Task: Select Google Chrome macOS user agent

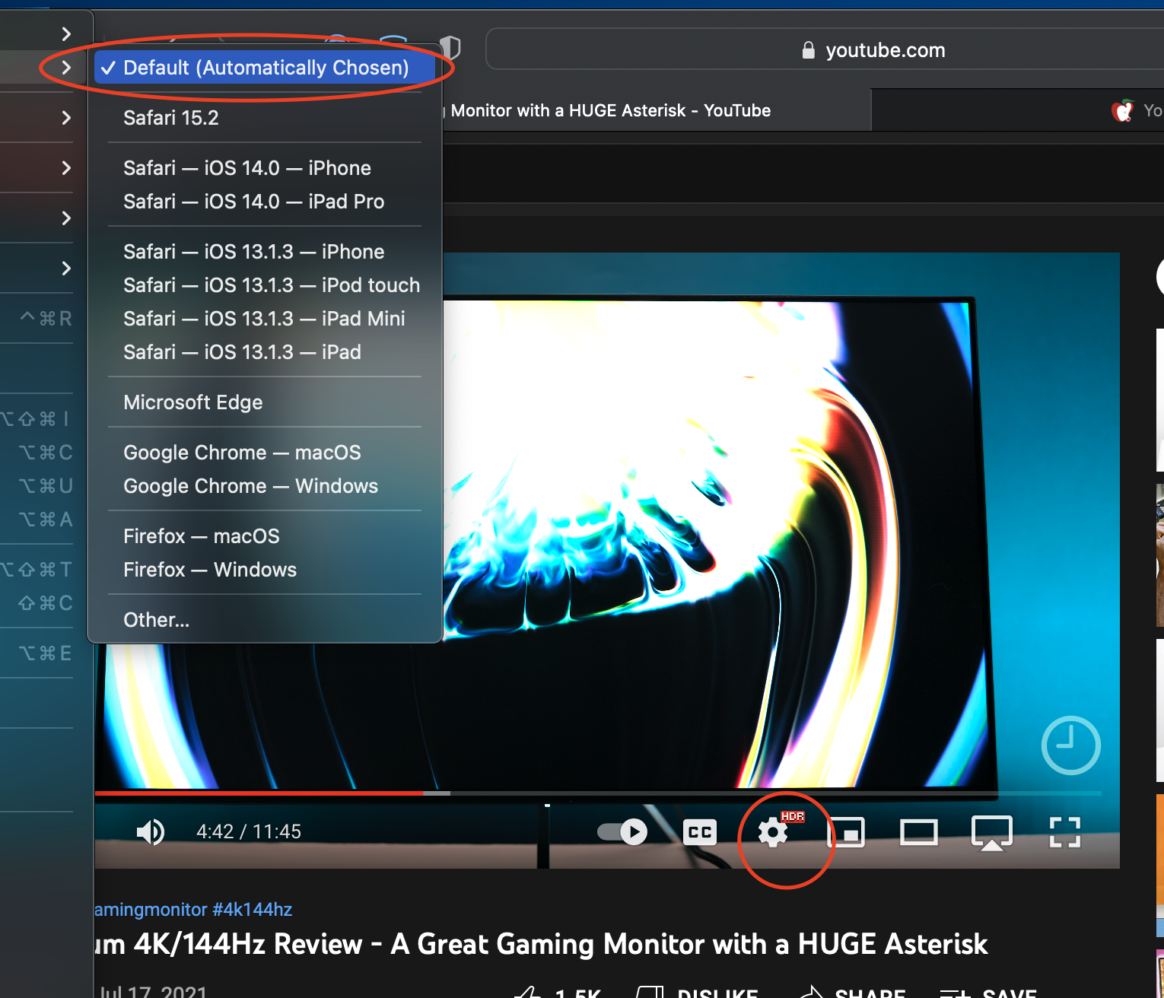Action: tap(265, 453)
